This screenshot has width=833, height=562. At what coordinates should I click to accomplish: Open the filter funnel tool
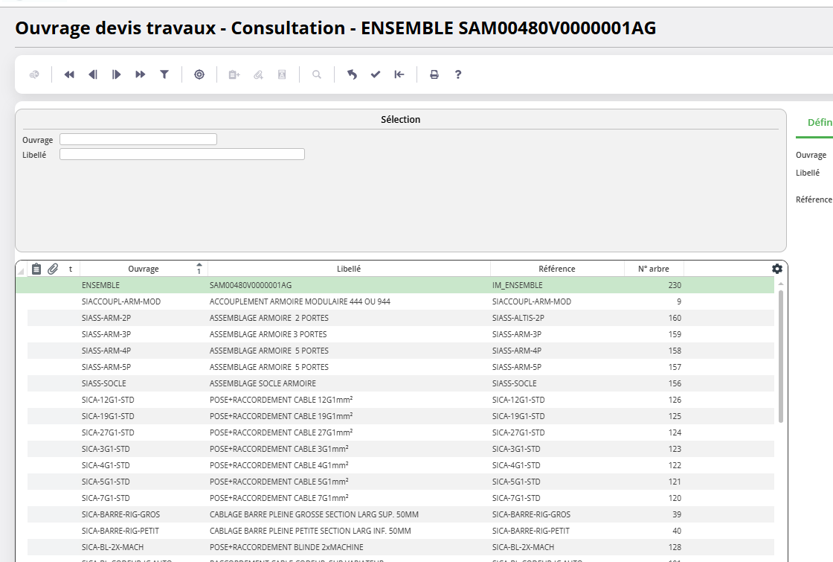coord(164,74)
